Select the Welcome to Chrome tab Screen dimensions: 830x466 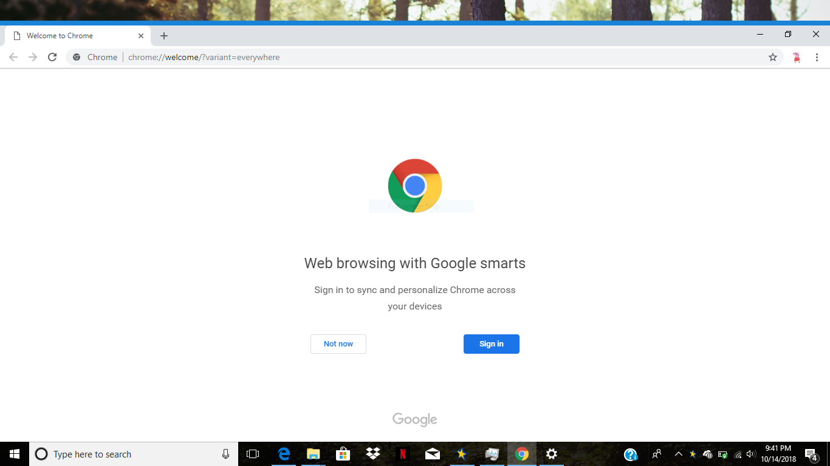[77, 36]
